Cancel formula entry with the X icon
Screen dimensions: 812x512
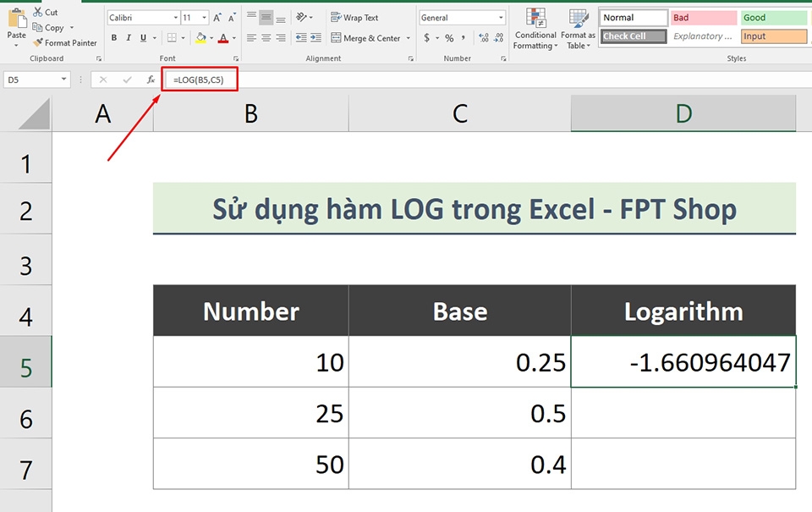[x=103, y=80]
